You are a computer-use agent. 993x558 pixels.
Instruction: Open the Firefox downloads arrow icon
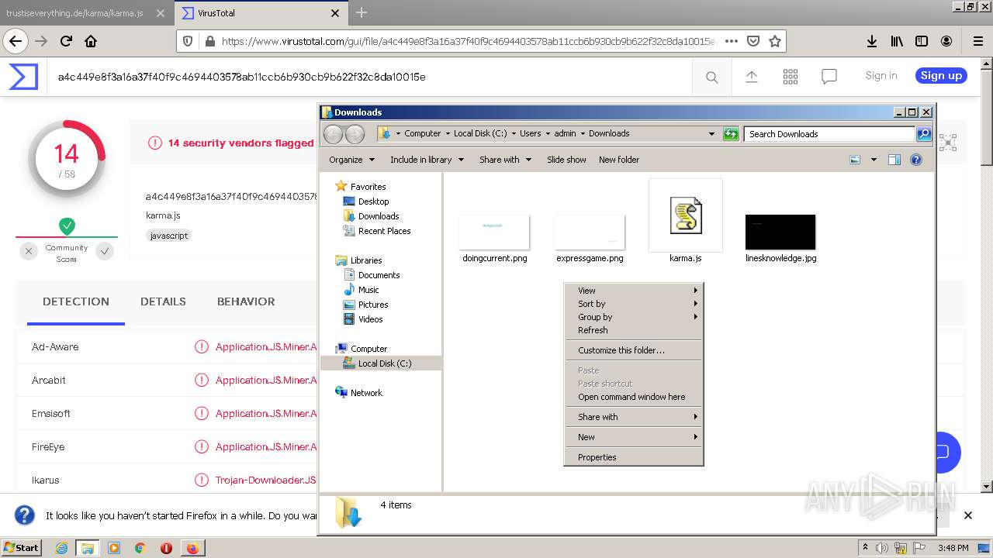pos(871,41)
